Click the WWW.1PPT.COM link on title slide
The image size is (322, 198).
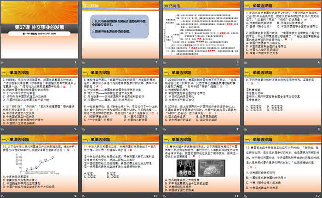click(x=47, y=33)
